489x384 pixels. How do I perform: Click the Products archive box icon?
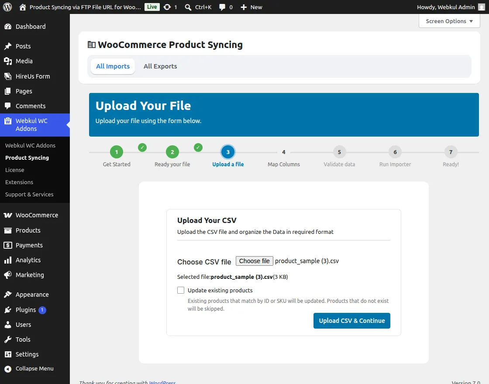pos(8,231)
